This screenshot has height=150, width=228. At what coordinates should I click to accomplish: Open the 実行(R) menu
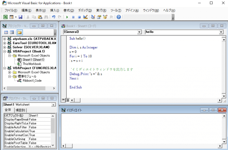pos(101,10)
